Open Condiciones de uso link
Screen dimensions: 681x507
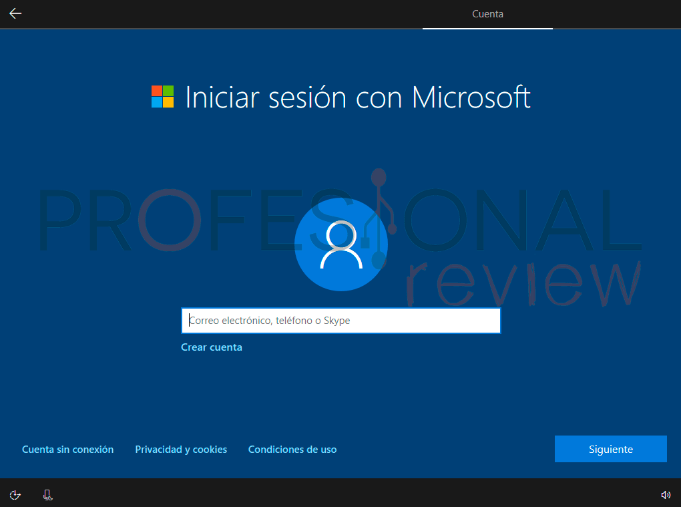[x=292, y=450]
